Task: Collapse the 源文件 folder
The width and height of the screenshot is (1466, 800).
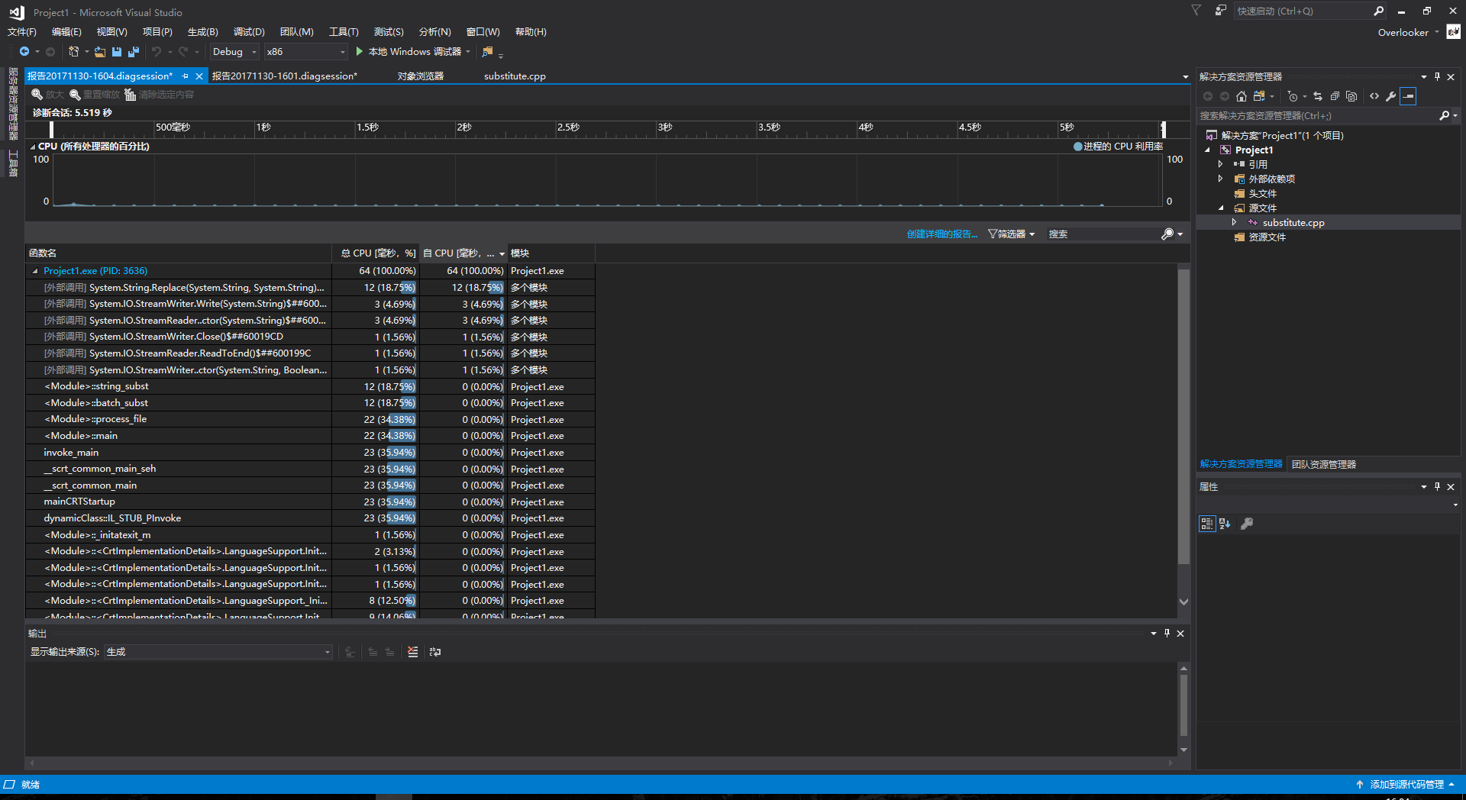Action: pyautogui.click(x=1221, y=208)
